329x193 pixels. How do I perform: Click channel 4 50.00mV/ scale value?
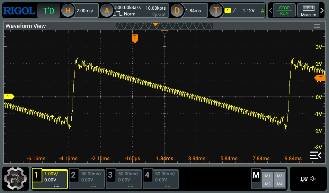point(165,174)
